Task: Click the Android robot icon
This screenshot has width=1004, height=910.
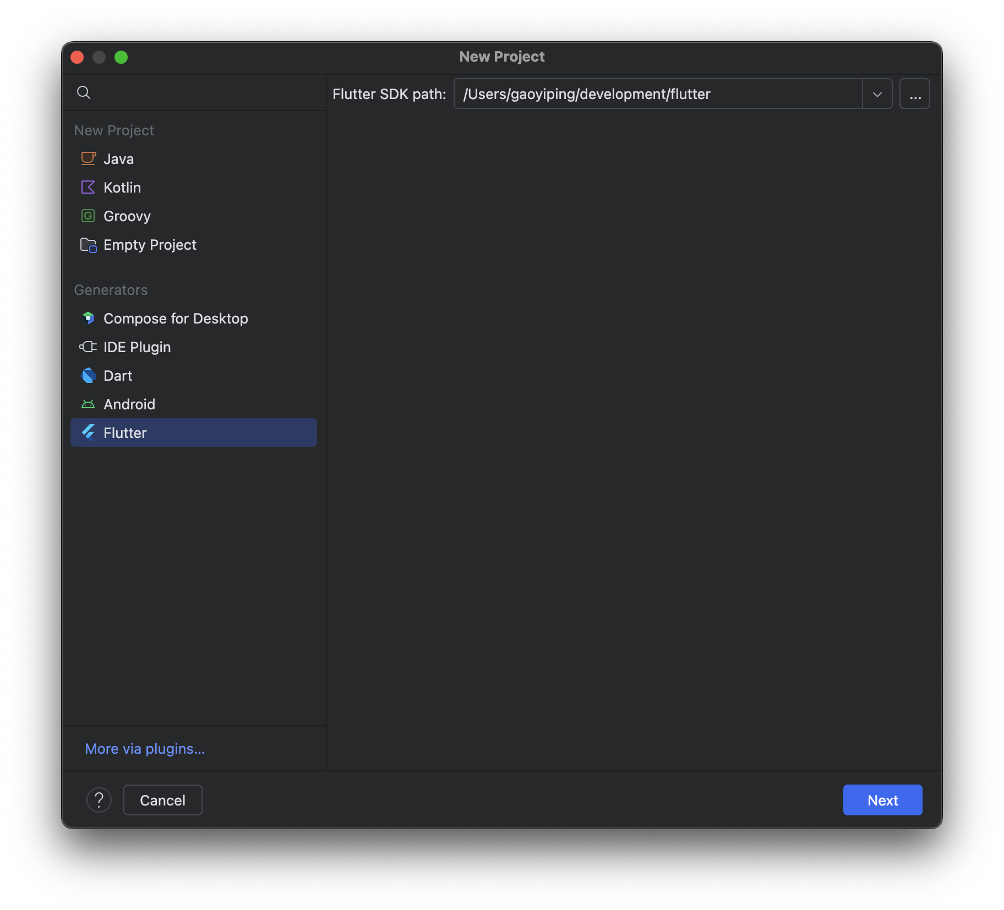Action: [88, 404]
